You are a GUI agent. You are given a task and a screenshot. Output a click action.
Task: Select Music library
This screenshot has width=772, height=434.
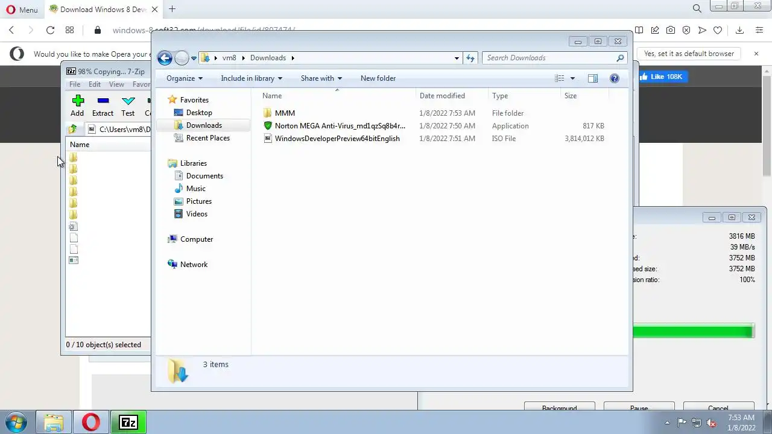[196, 189]
